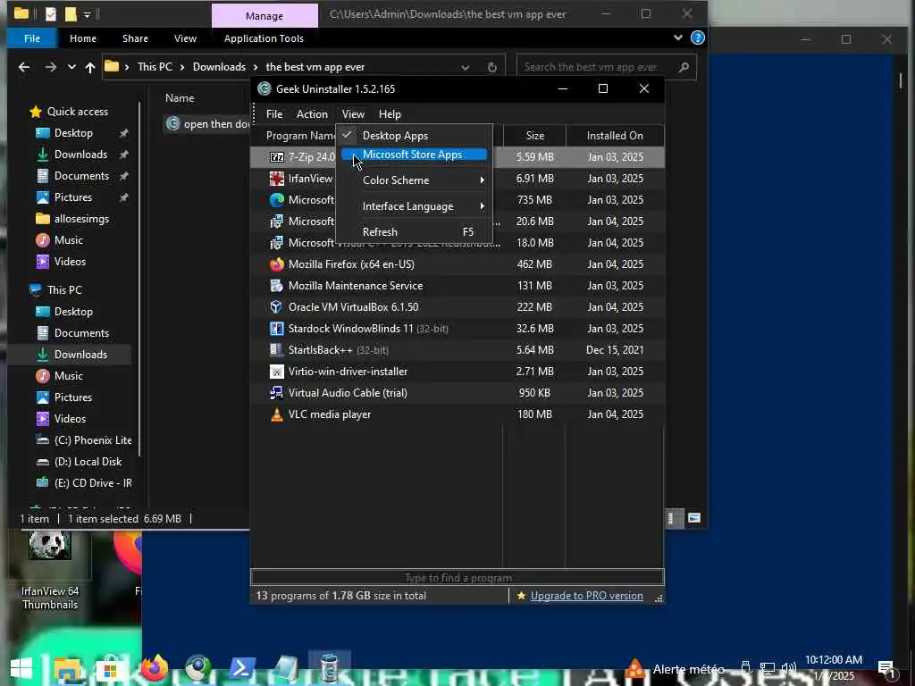
Task: Go back in File Explorer
Action: click(x=24, y=67)
